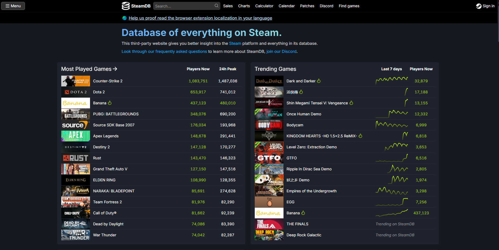499x250 pixels.
Task: Open the PUBG BATTLEGROUNDS thumbnail
Action: coord(76,114)
